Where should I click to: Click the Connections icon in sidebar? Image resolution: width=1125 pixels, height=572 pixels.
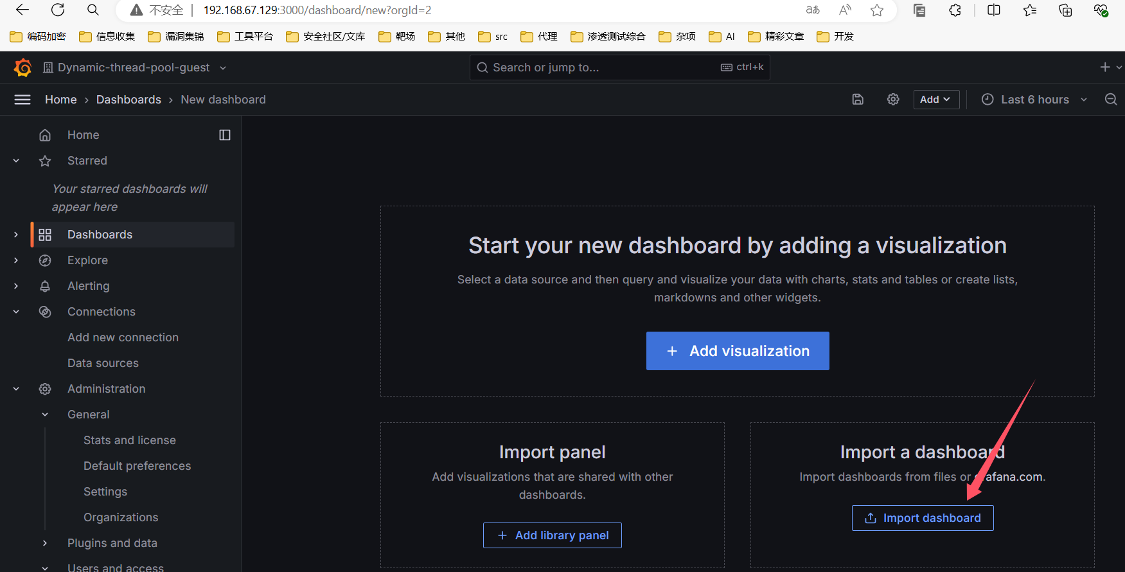[45, 312]
